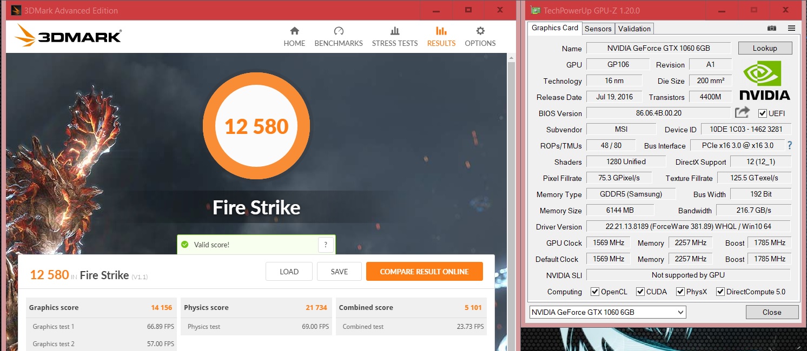Click Physics test result 69.00 FPS

point(315,327)
